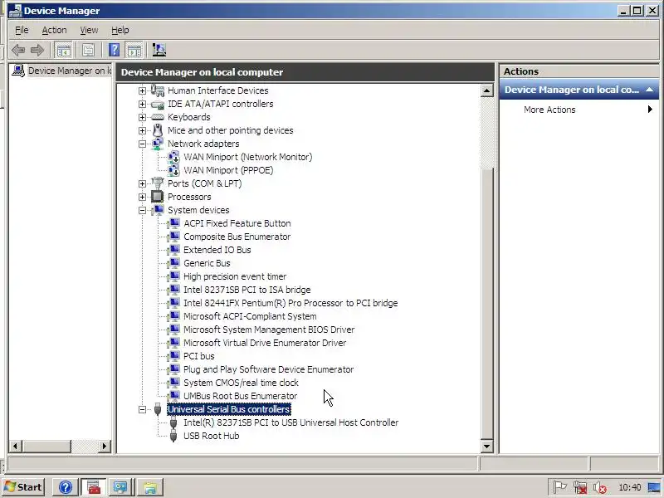This screenshot has height=498, width=664.
Task: Open the red toolbox taskbar button
Action: [x=94, y=487]
